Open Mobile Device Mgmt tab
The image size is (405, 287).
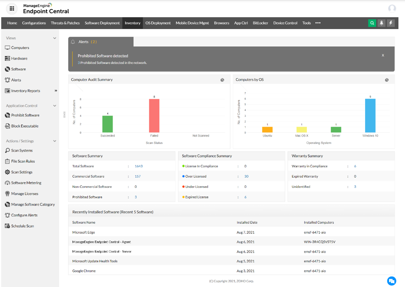pos(192,23)
